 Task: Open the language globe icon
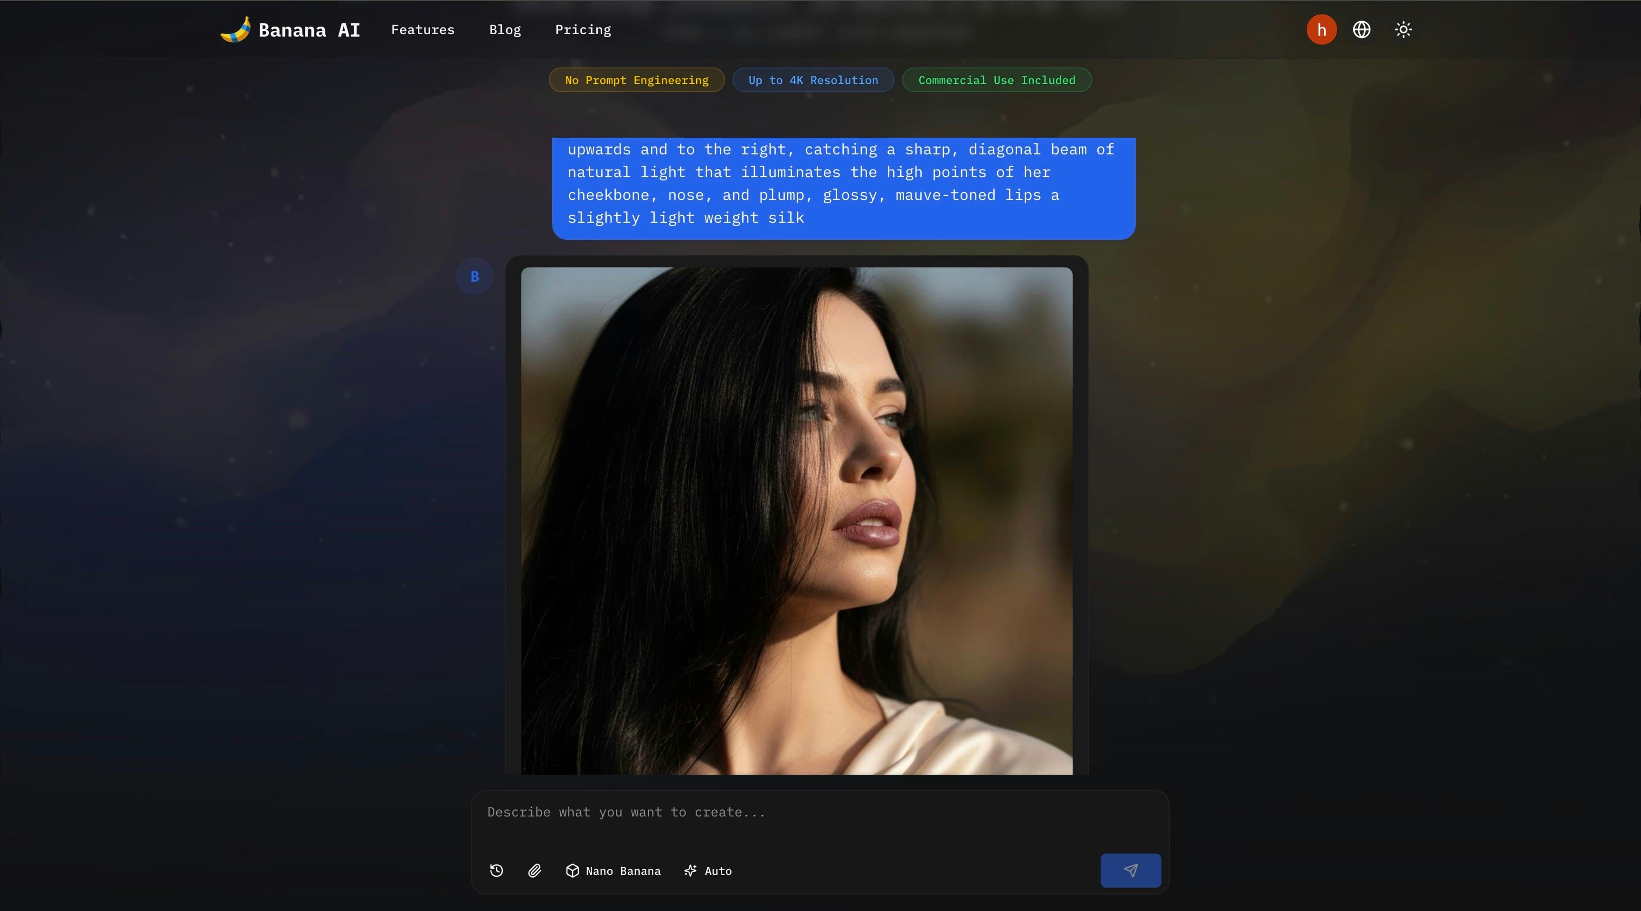(1362, 29)
